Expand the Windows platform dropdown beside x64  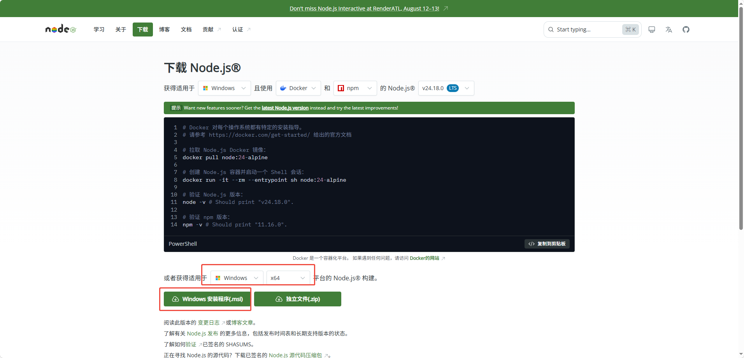pos(237,278)
